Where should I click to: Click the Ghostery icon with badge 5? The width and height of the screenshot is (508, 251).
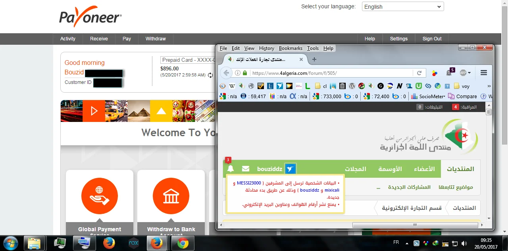click(x=449, y=72)
